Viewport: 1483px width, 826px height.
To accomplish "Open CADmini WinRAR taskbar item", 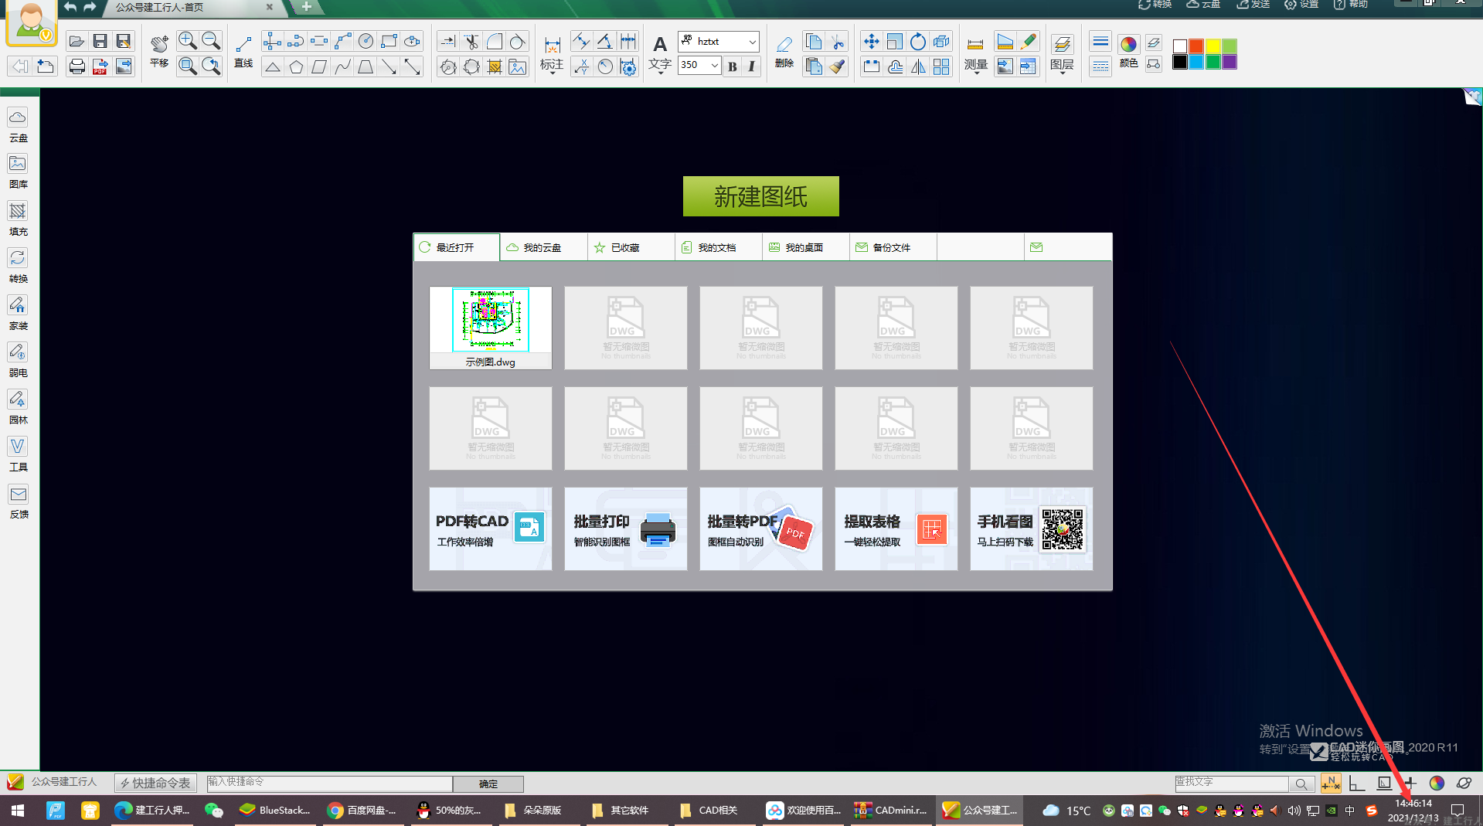I will point(890,810).
